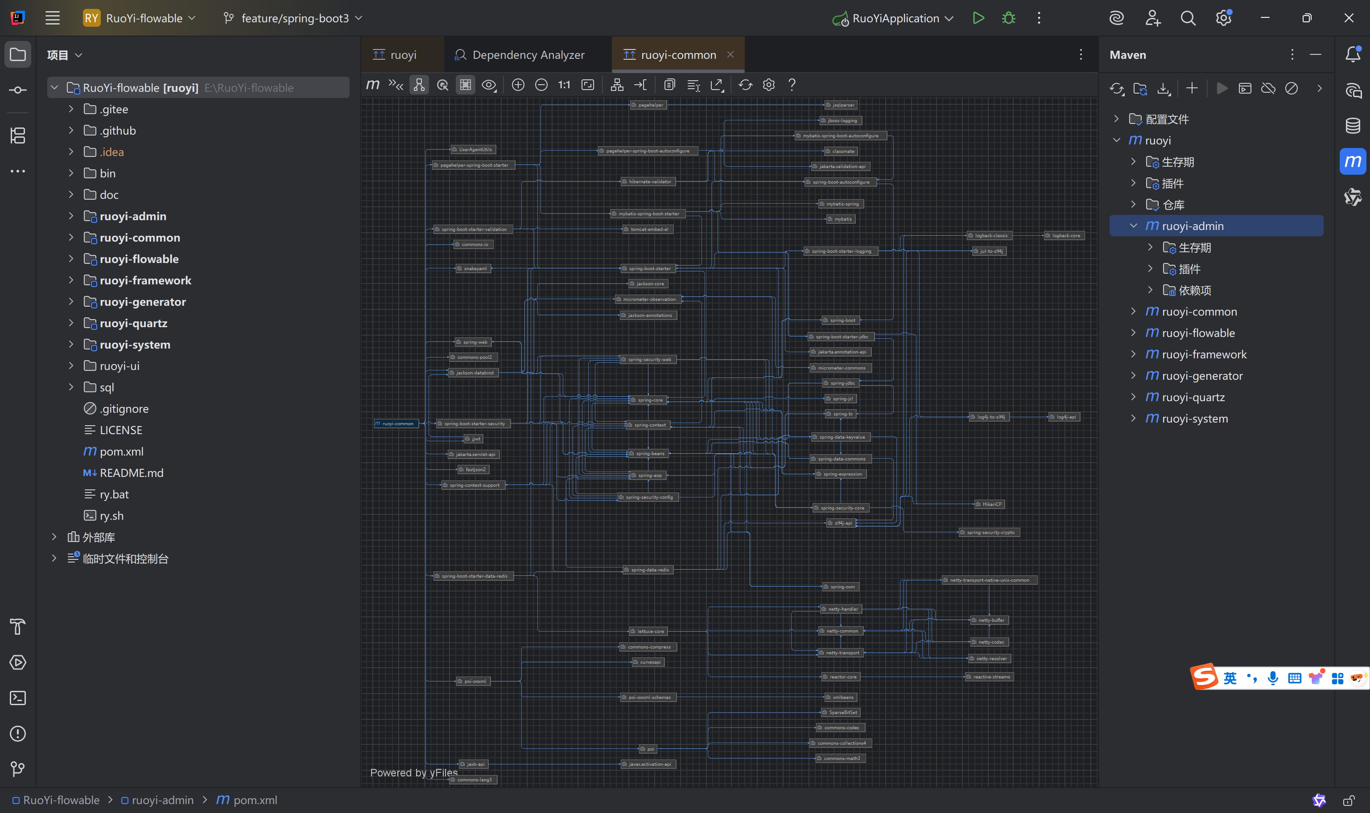Collapse ruoyi-admin in Maven panel
Image resolution: width=1370 pixels, height=813 pixels.
click(1133, 226)
